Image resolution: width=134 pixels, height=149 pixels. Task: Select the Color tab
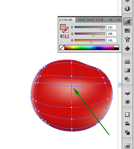tap(67, 20)
